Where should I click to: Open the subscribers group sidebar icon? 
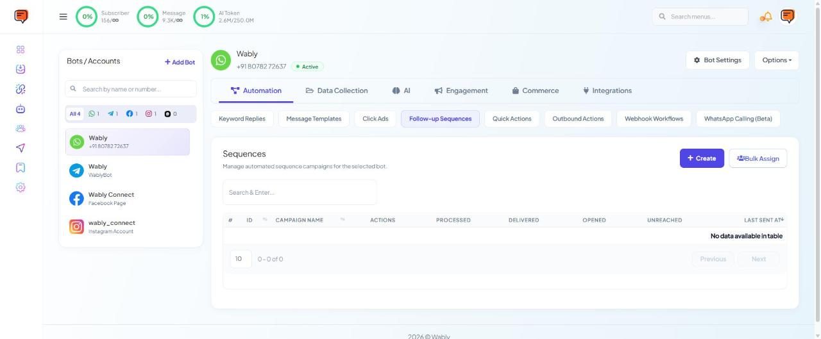point(21,128)
